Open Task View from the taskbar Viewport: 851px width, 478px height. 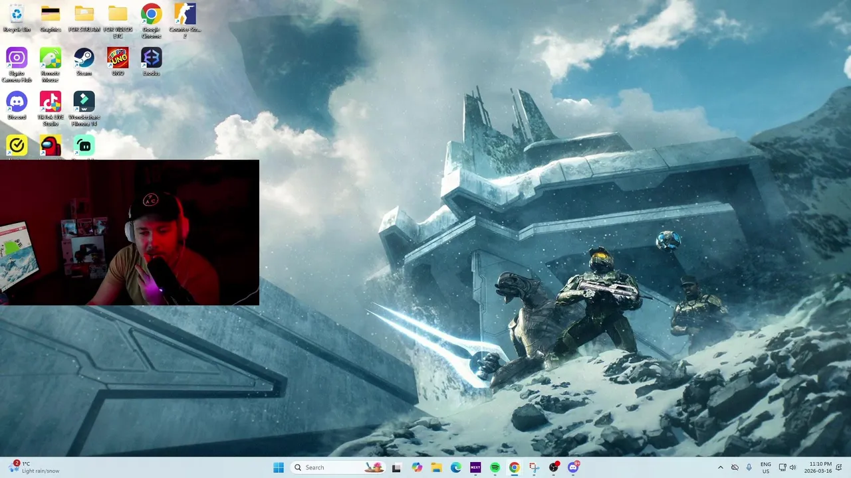(x=396, y=467)
